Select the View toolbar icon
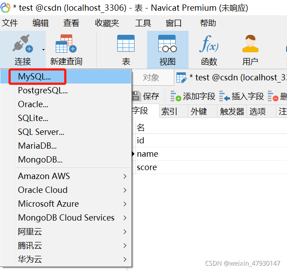 coord(168,43)
